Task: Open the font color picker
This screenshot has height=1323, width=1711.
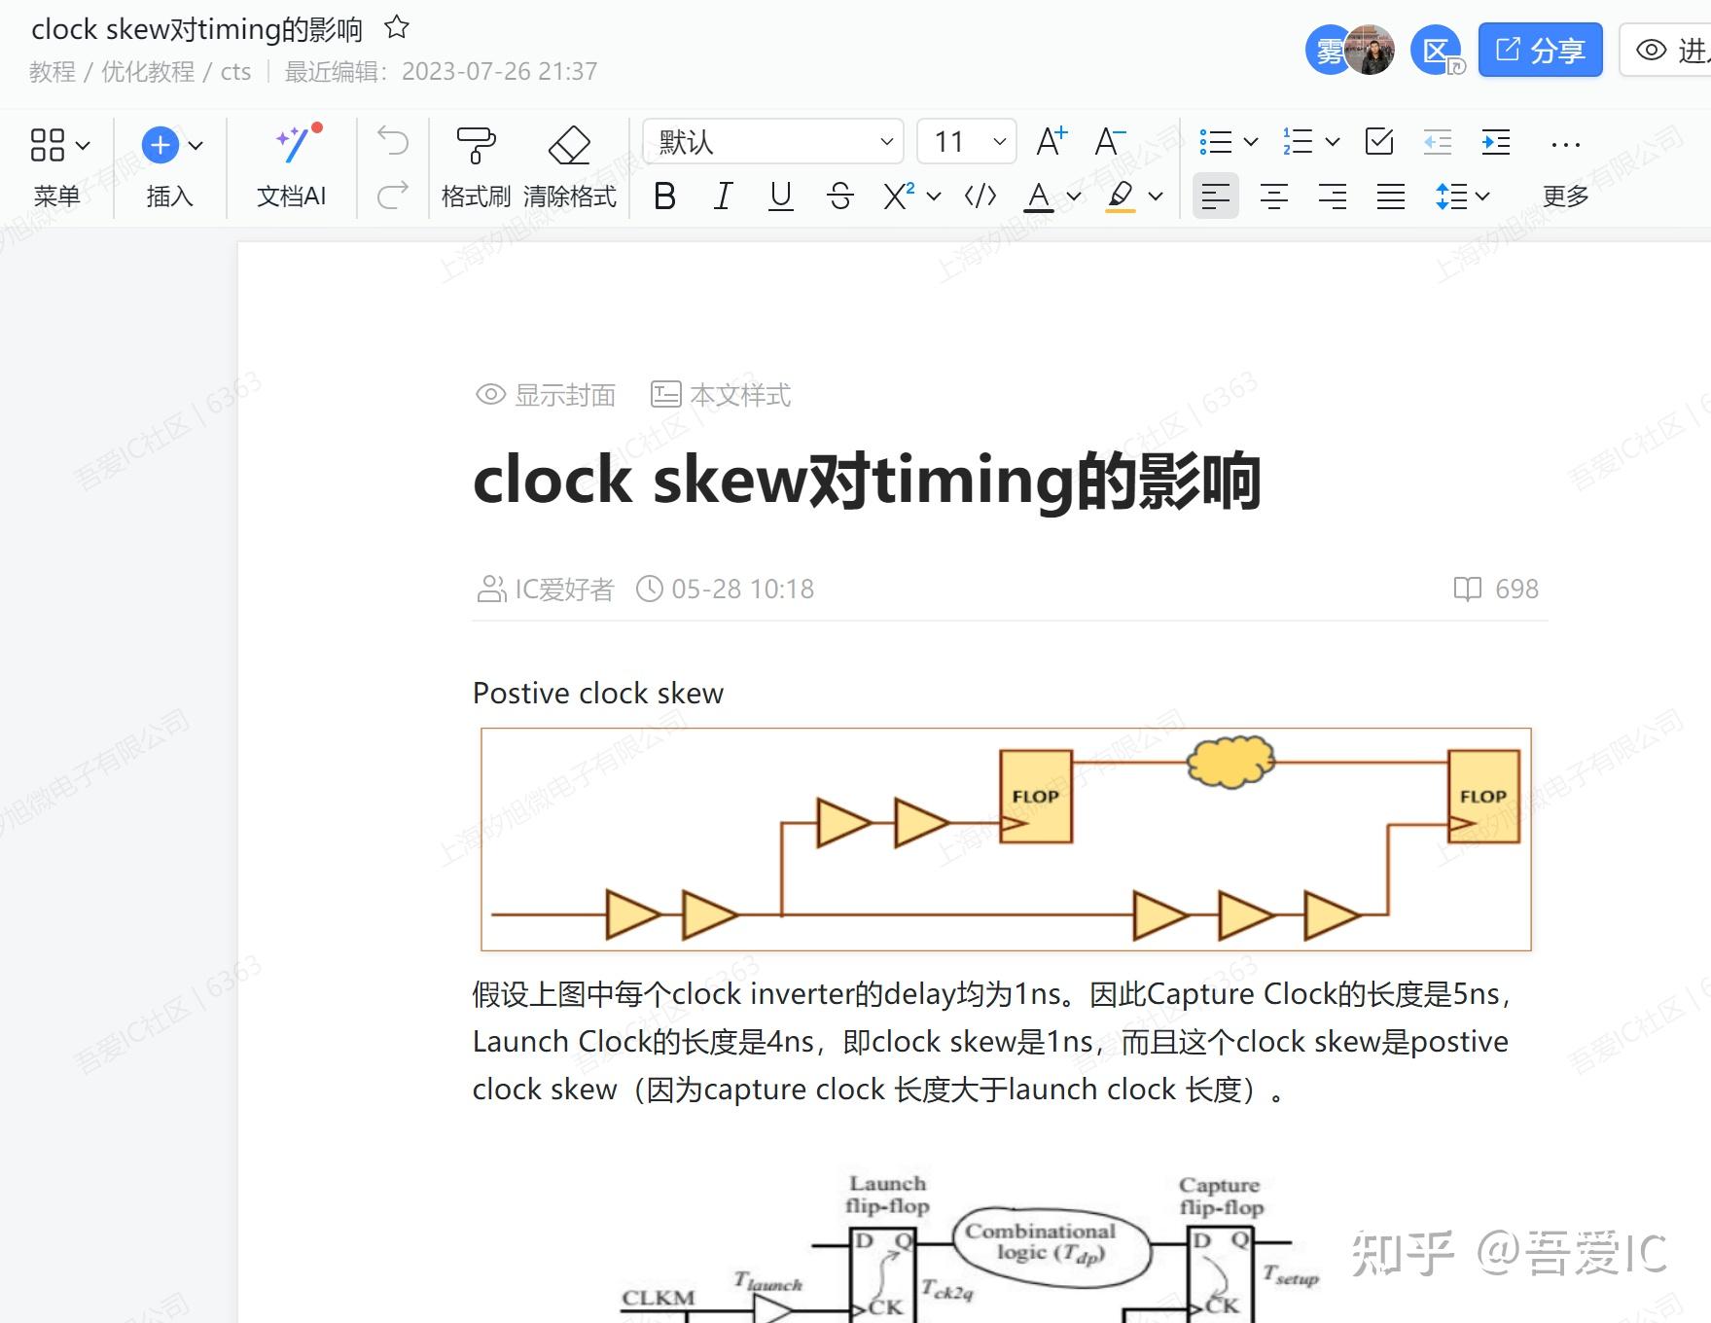Action: [1039, 197]
